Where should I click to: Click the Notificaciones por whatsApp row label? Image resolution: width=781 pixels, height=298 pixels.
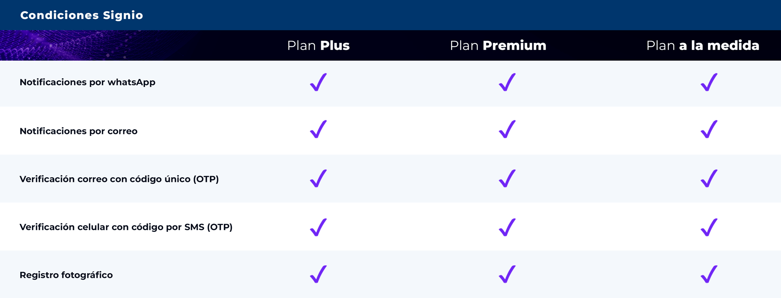click(87, 82)
